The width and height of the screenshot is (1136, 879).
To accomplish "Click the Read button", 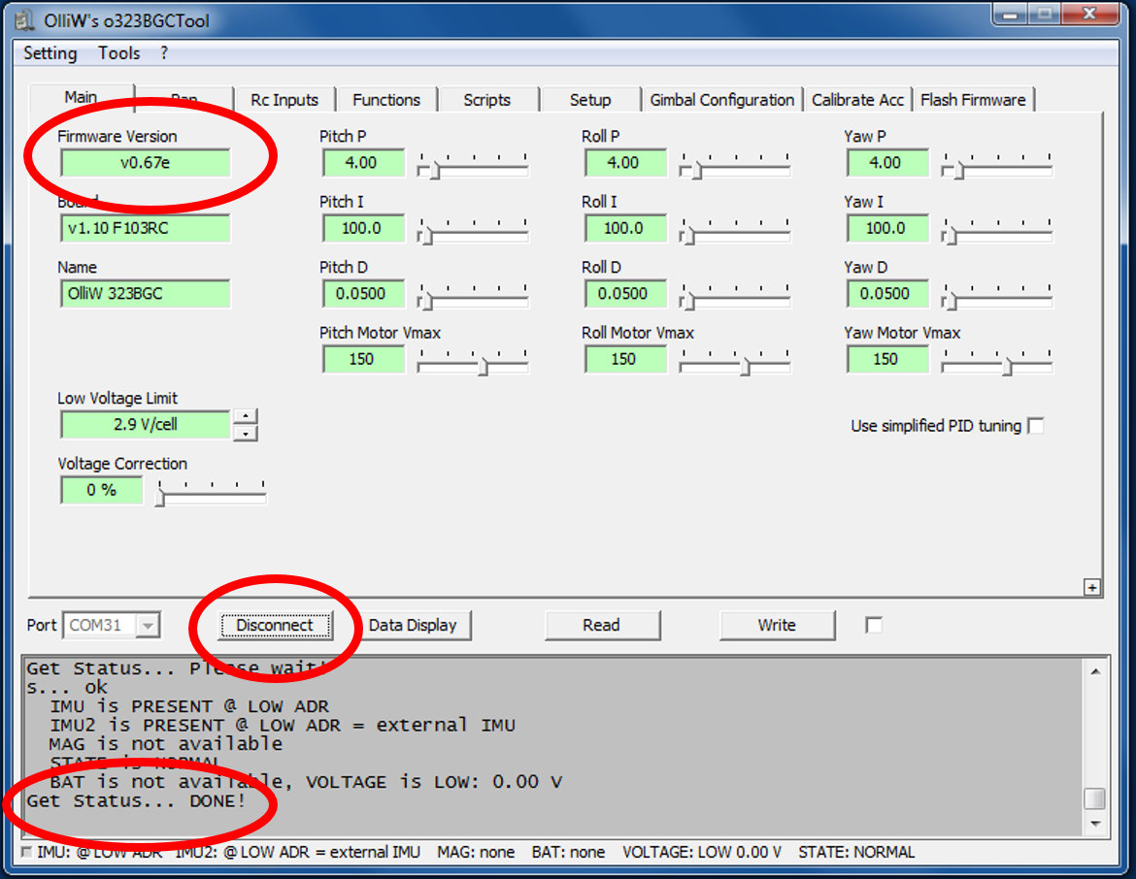I will click(601, 626).
